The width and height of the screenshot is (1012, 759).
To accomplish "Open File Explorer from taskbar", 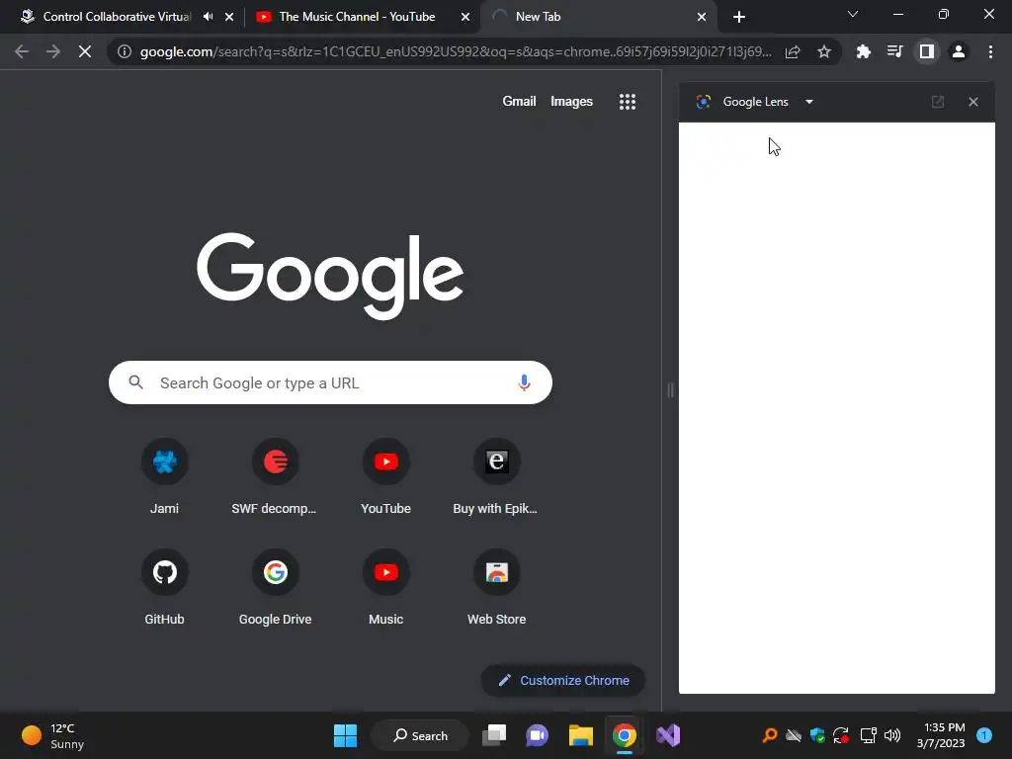I will pos(581,735).
